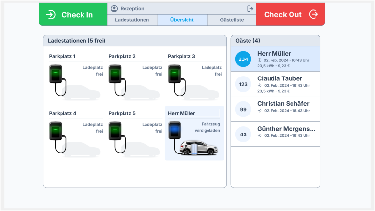375x211 pixels.
Task: Click the logout icon next to Rezeption
Action: [x=250, y=9]
